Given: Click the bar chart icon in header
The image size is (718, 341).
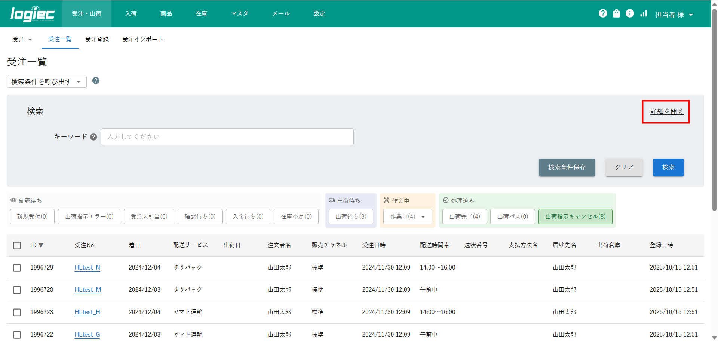Looking at the screenshot, I should coord(643,13).
